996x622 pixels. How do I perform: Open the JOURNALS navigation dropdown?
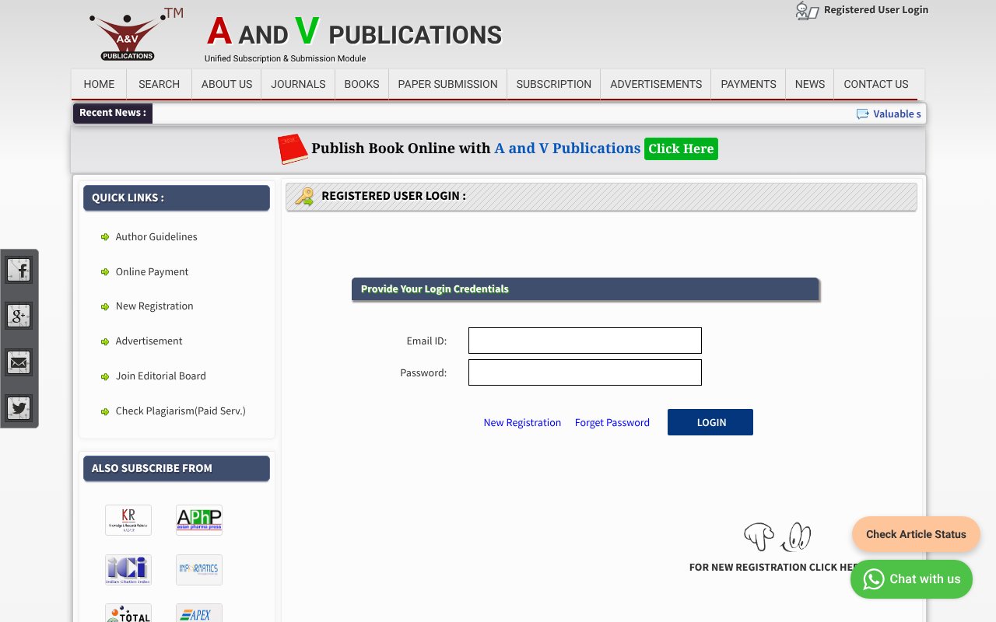pyautogui.click(x=298, y=84)
